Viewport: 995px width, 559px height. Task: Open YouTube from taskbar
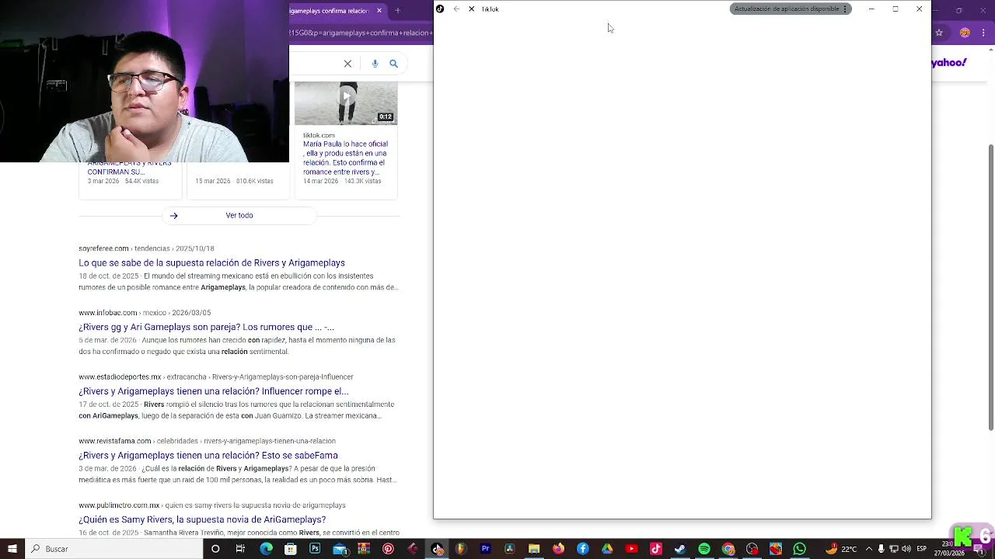(x=631, y=549)
